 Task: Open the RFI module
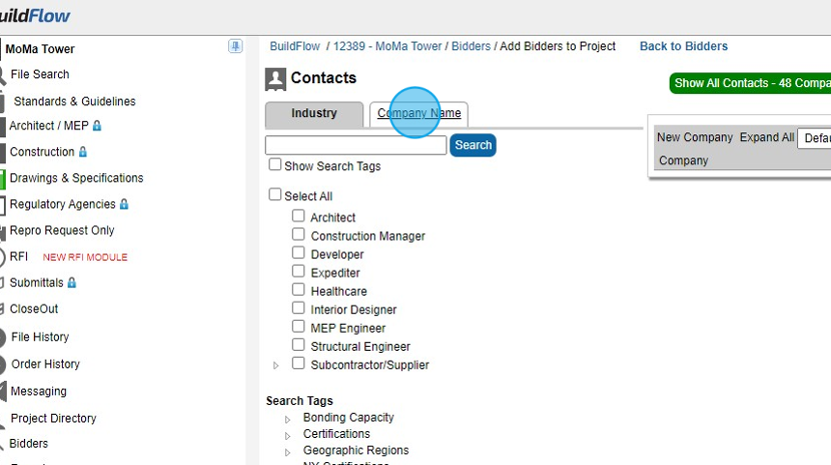coord(18,256)
